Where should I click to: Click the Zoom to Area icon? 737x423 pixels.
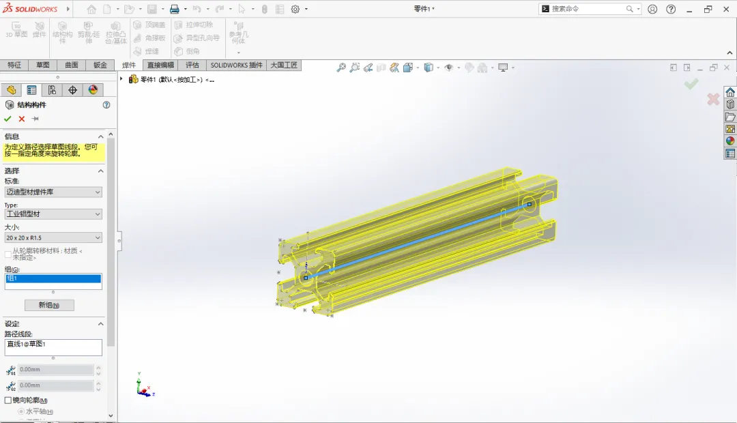click(x=355, y=68)
